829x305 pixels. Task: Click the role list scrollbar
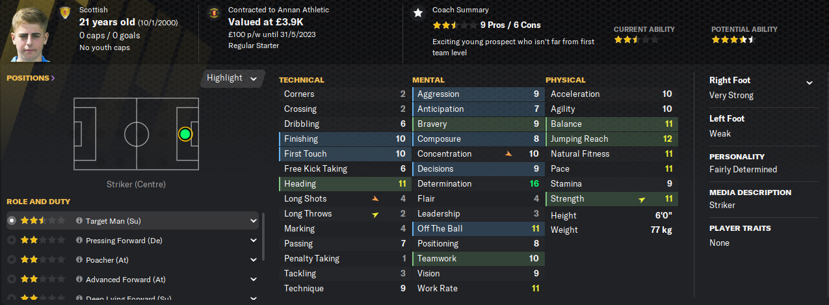click(263, 241)
